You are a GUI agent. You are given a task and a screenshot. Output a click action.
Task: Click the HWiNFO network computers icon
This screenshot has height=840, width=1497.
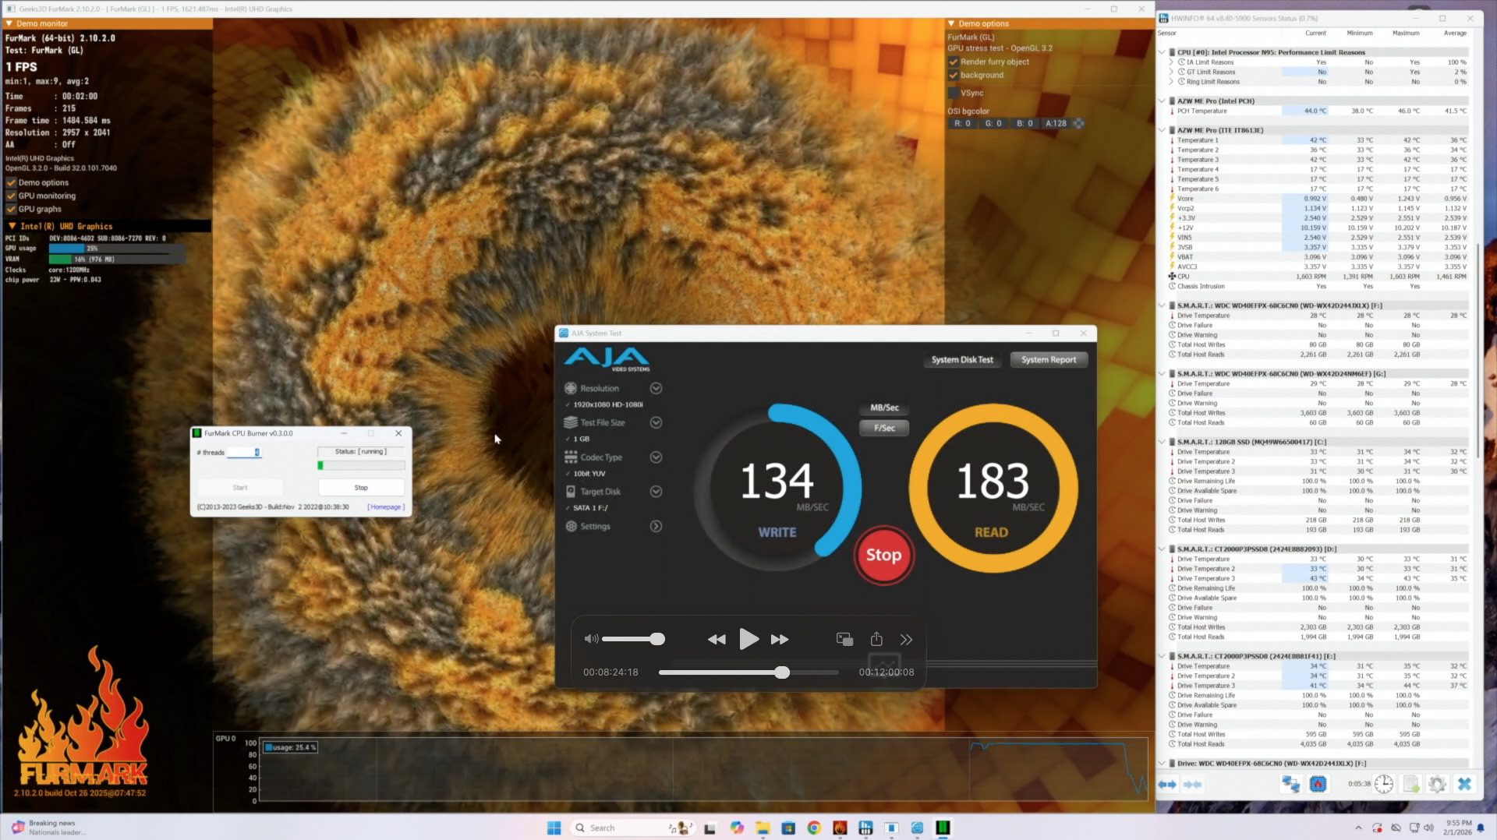point(1290,784)
